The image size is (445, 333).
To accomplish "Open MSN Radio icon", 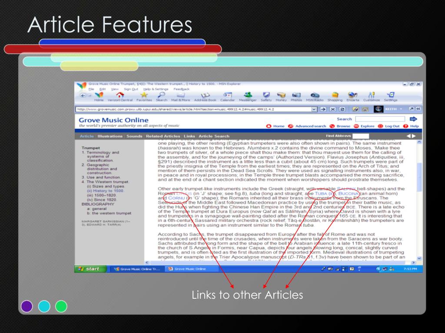I will point(315,95).
